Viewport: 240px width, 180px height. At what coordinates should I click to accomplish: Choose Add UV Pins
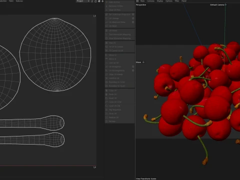119,2
